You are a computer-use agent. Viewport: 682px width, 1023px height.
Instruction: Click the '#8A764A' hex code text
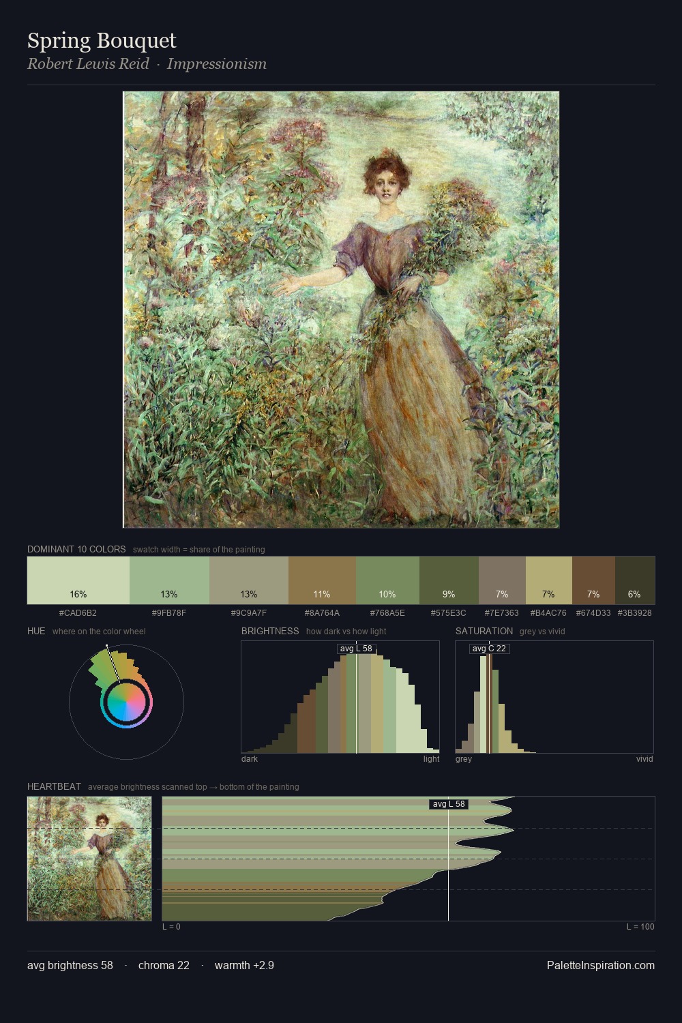point(322,612)
